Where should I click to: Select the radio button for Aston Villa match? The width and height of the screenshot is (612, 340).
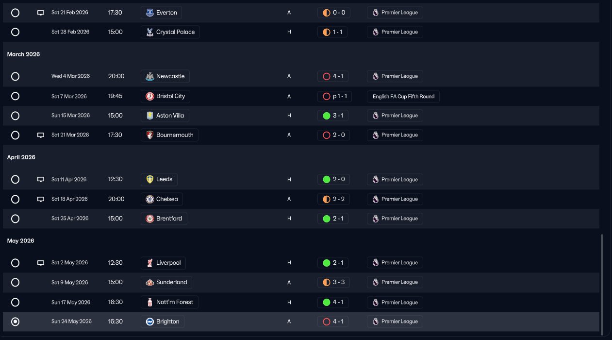[x=15, y=116]
